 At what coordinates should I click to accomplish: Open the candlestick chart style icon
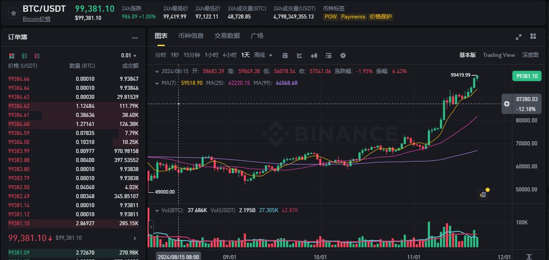coord(315,55)
